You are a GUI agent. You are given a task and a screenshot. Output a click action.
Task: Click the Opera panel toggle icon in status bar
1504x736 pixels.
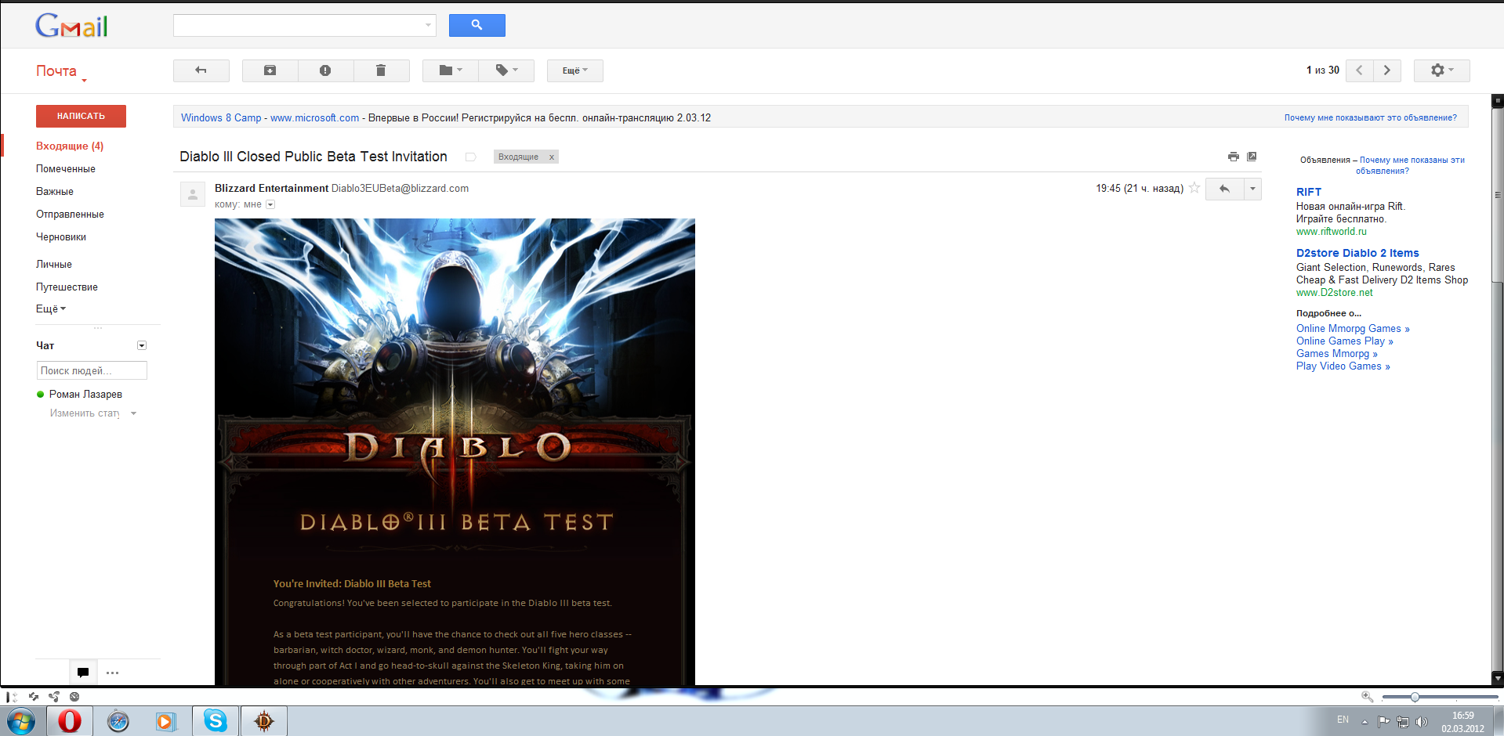click(12, 696)
